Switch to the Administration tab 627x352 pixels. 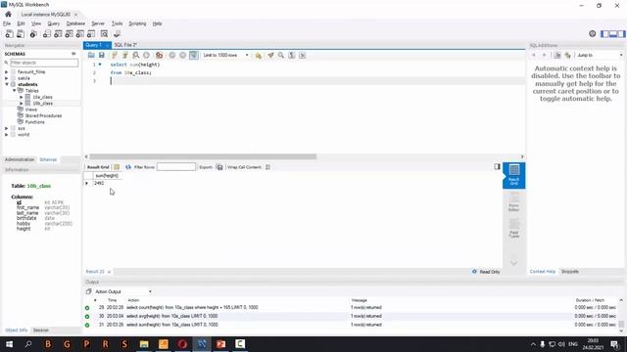click(20, 159)
